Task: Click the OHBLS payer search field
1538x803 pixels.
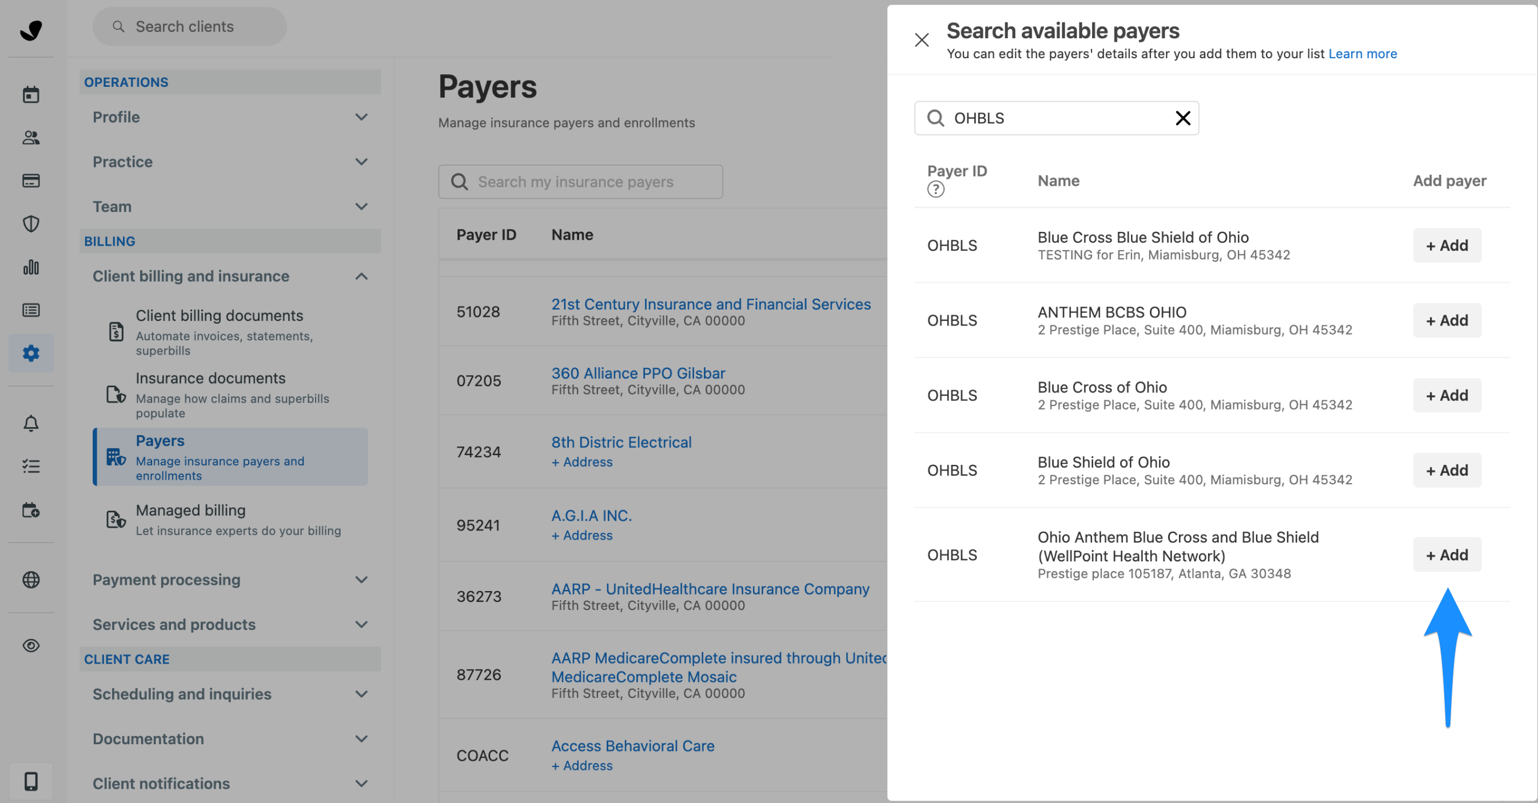Action: tap(1056, 118)
